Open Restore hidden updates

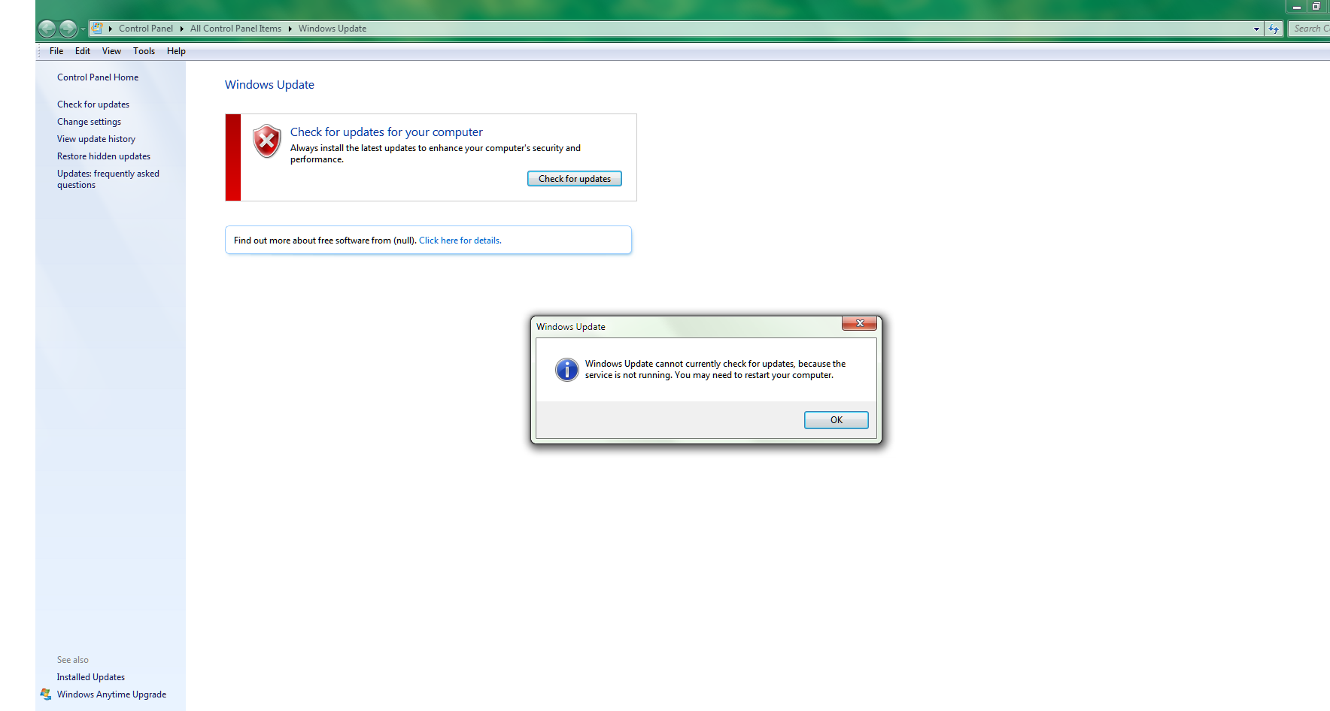(x=104, y=156)
